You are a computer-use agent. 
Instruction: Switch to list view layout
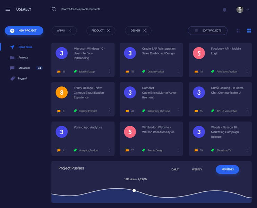239,31
